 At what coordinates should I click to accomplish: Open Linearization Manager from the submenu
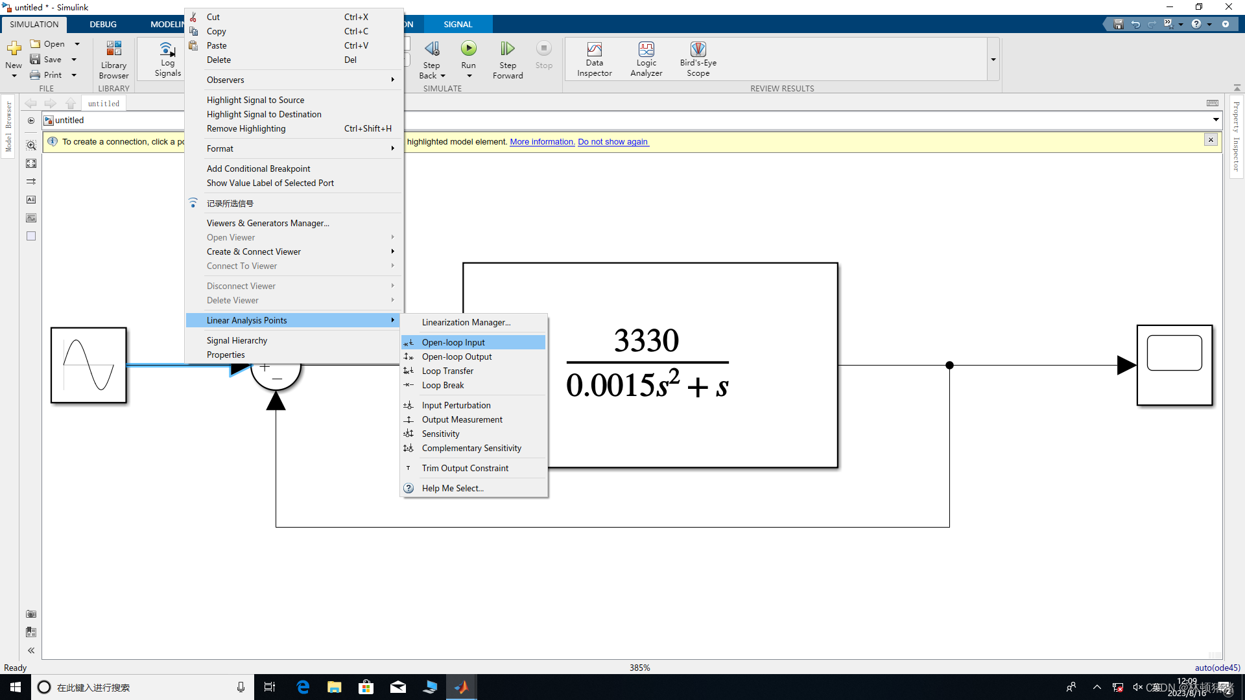point(466,322)
